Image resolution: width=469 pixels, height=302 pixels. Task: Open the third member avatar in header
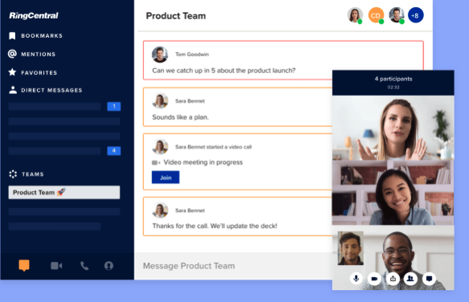(x=397, y=15)
